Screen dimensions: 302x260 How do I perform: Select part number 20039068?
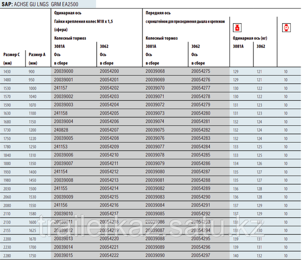(x=155, y=71)
